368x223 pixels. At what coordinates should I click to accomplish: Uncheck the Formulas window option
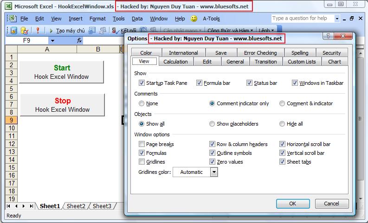click(142, 153)
